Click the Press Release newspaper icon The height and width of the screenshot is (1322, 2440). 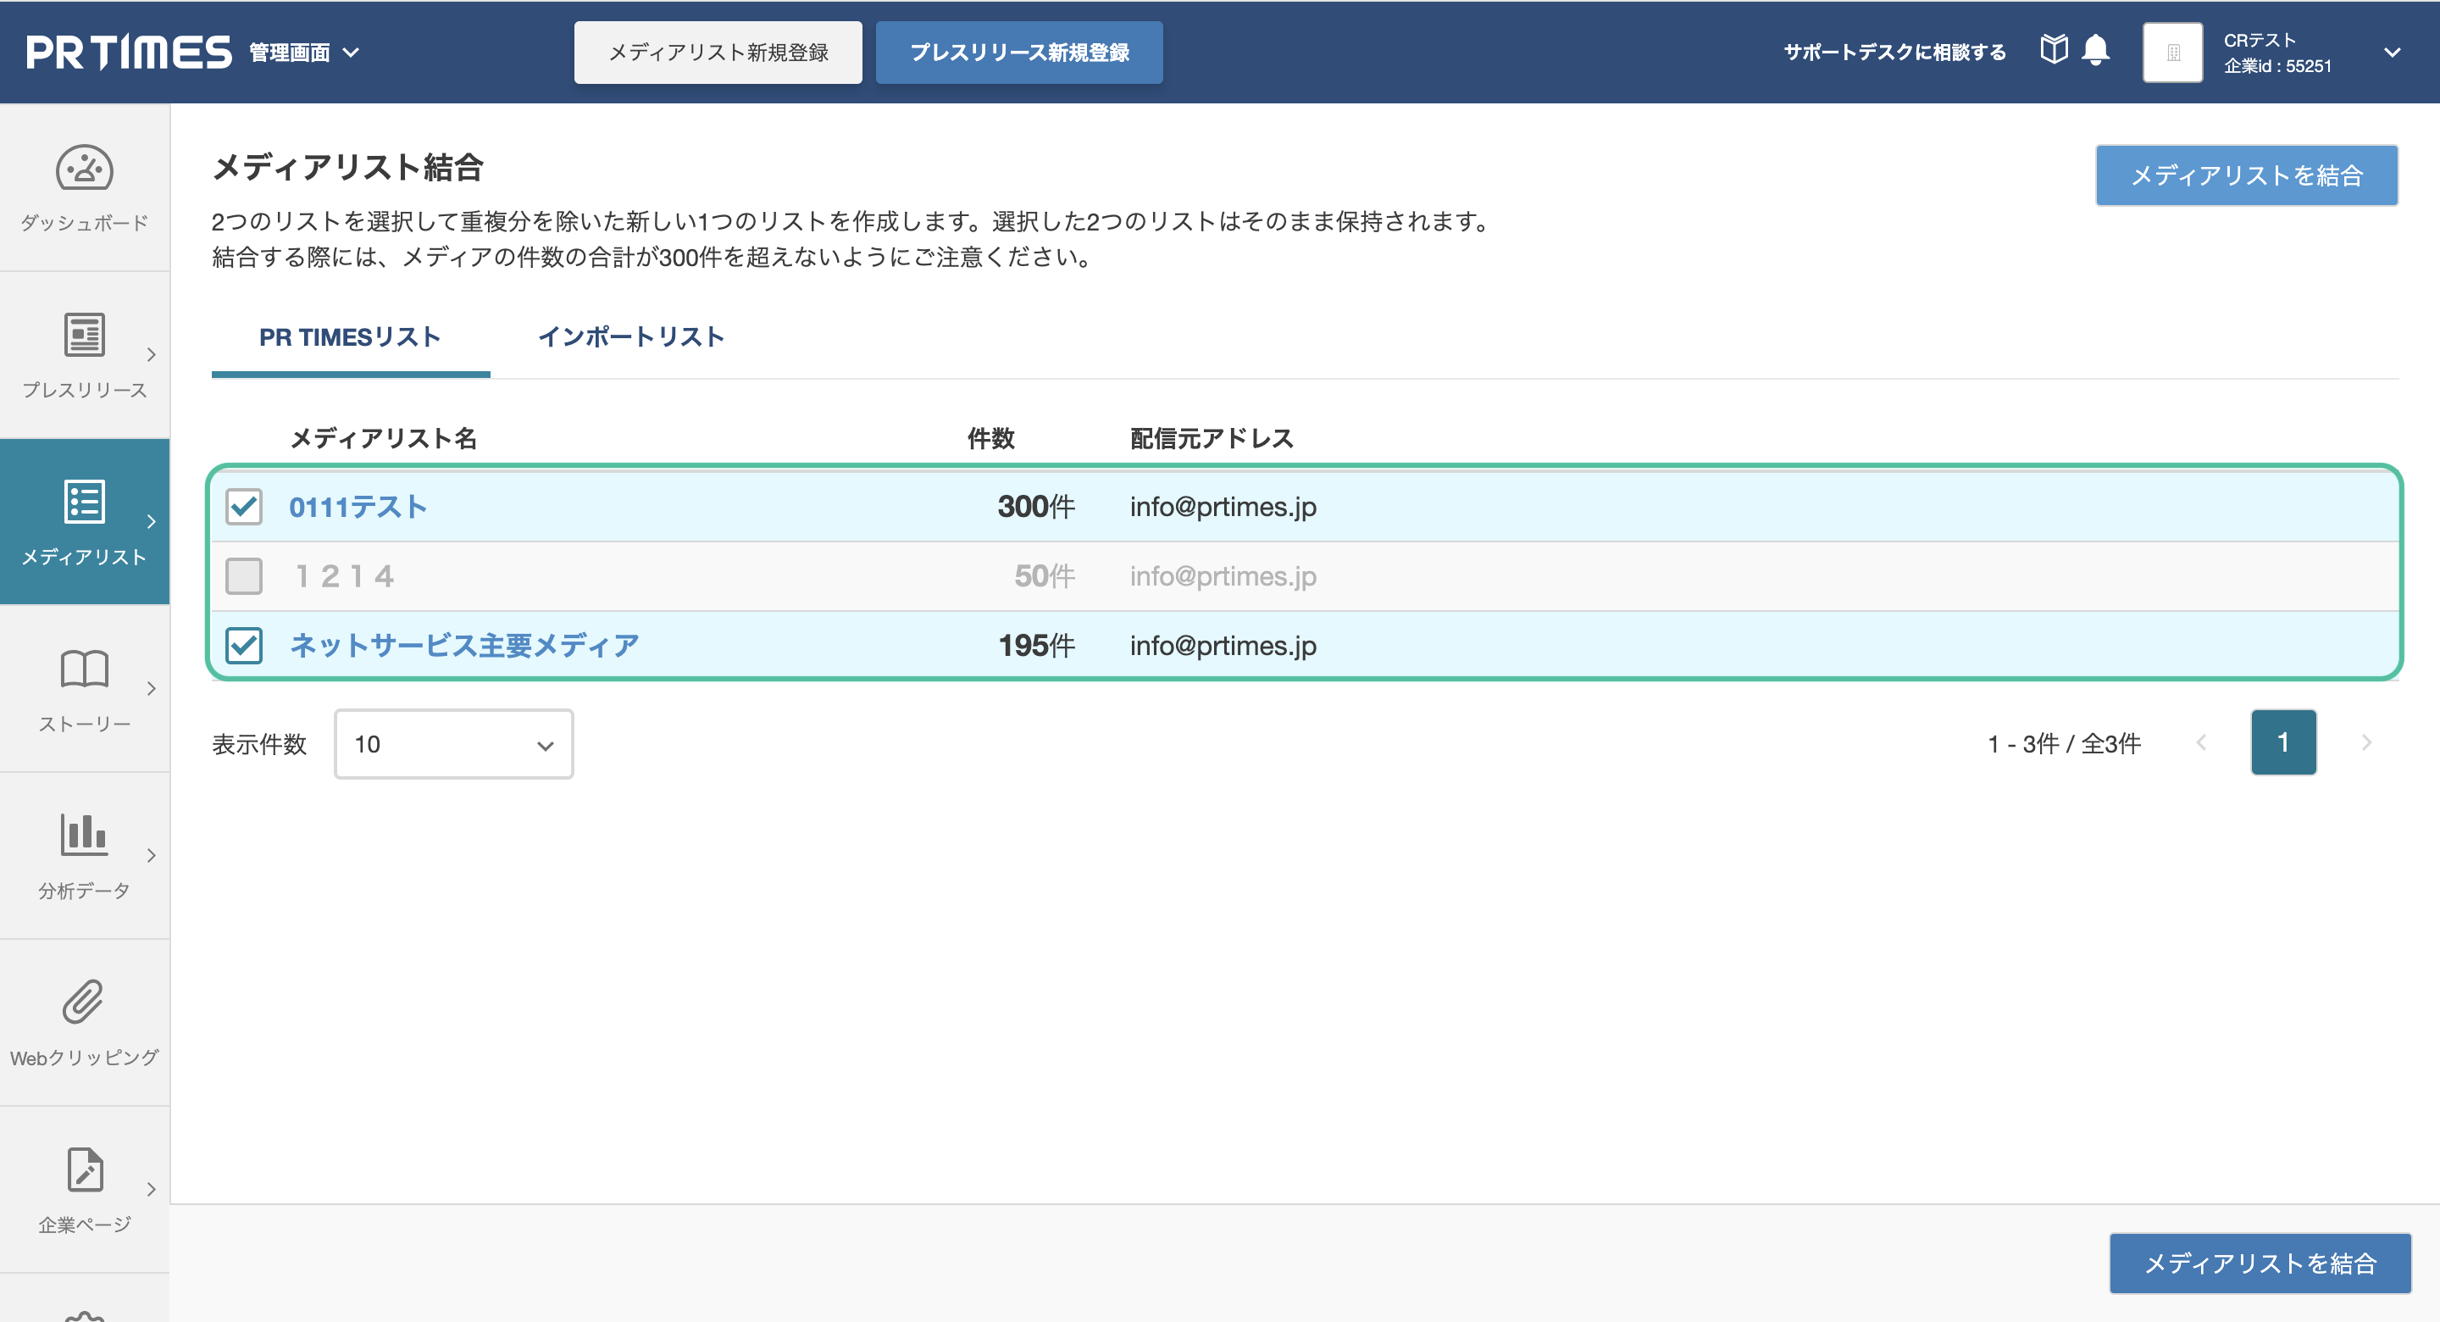tap(85, 335)
